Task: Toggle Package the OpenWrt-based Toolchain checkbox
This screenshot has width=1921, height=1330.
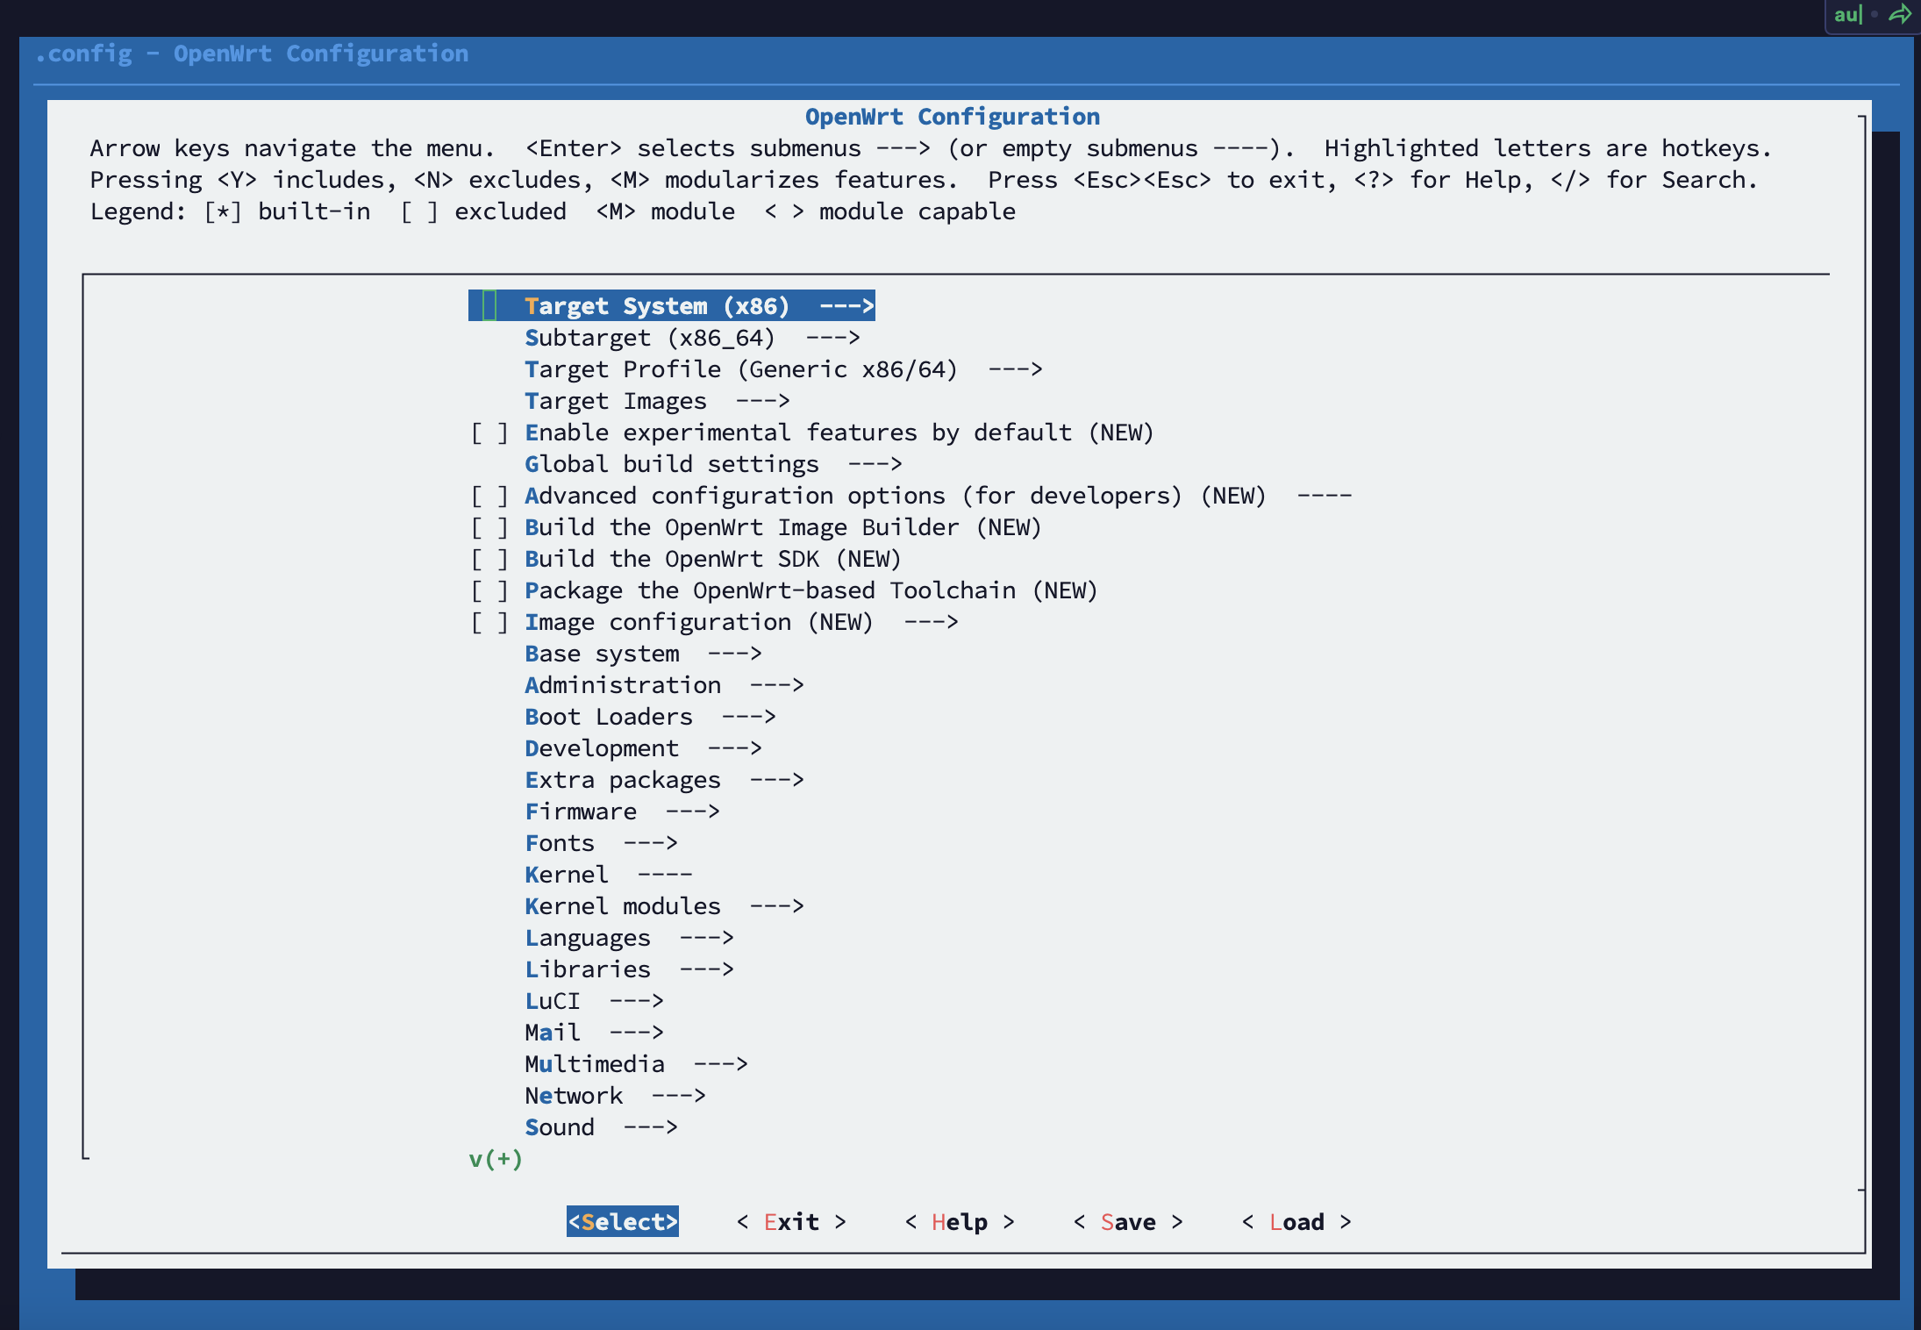Action: pyautogui.click(x=489, y=590)
